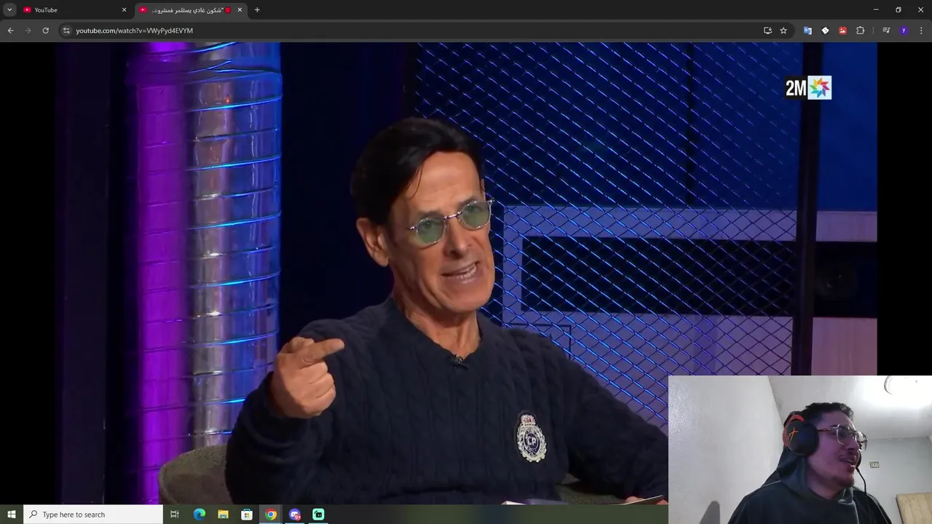Image resolution: width=932 pixels, height=524 pixels.
Task: Open Chrome's three-dot menu
Action: tap(921, 31)
